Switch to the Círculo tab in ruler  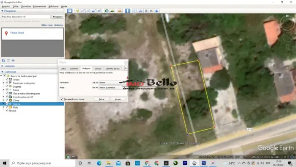(x=98, y=69)
